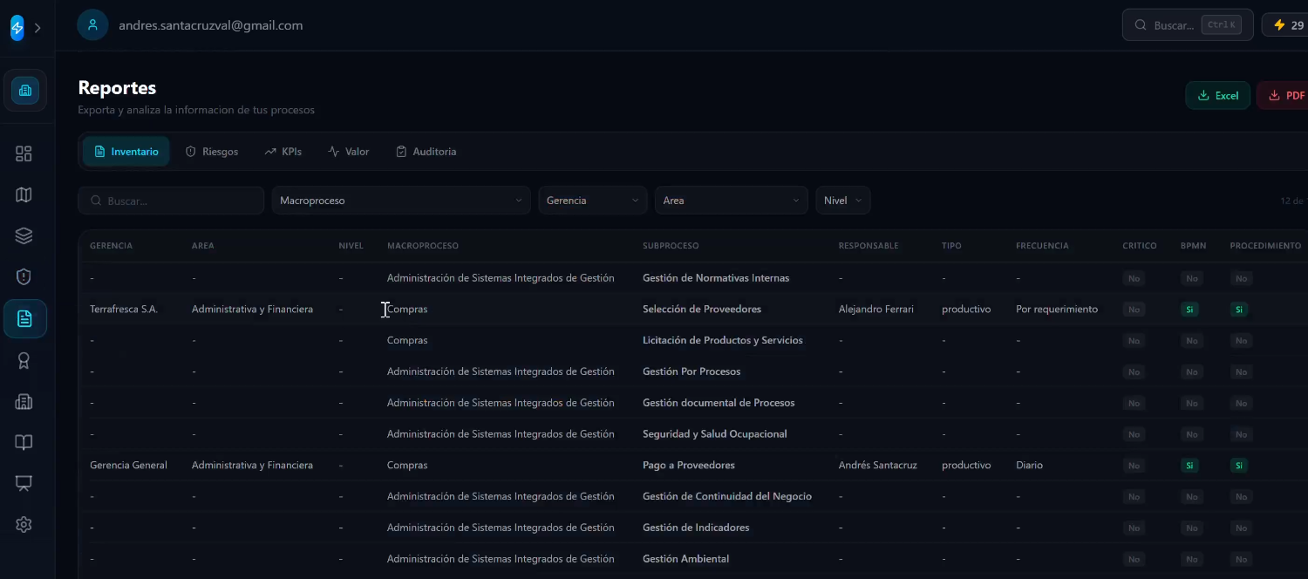
Task: Select the Reports document icon in sidebar
Action: (x=24, y=318)
